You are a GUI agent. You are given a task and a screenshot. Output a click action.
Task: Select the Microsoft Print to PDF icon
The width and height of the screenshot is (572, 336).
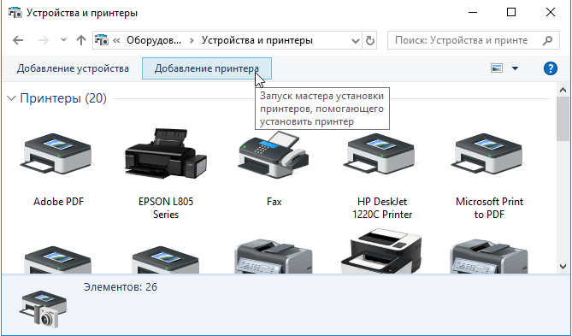pyautogui.click(x=488, y=153)
